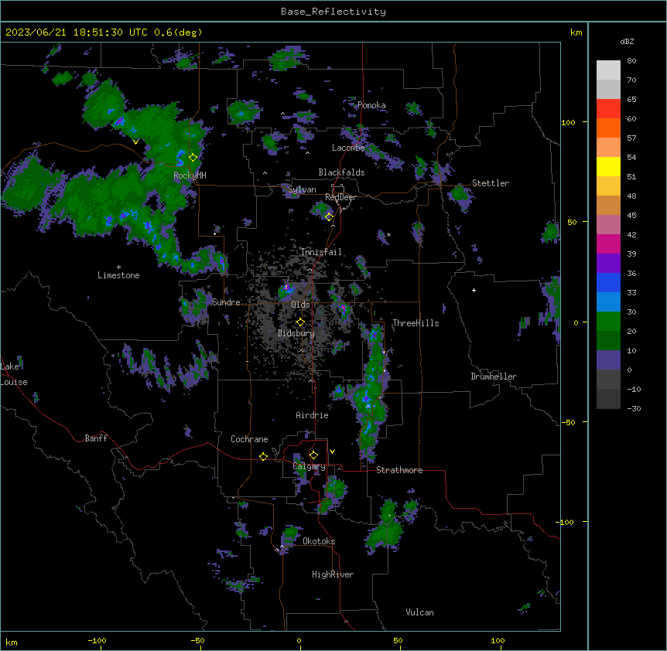Select the purple 36-39 dBZ legend swatch

608,264
